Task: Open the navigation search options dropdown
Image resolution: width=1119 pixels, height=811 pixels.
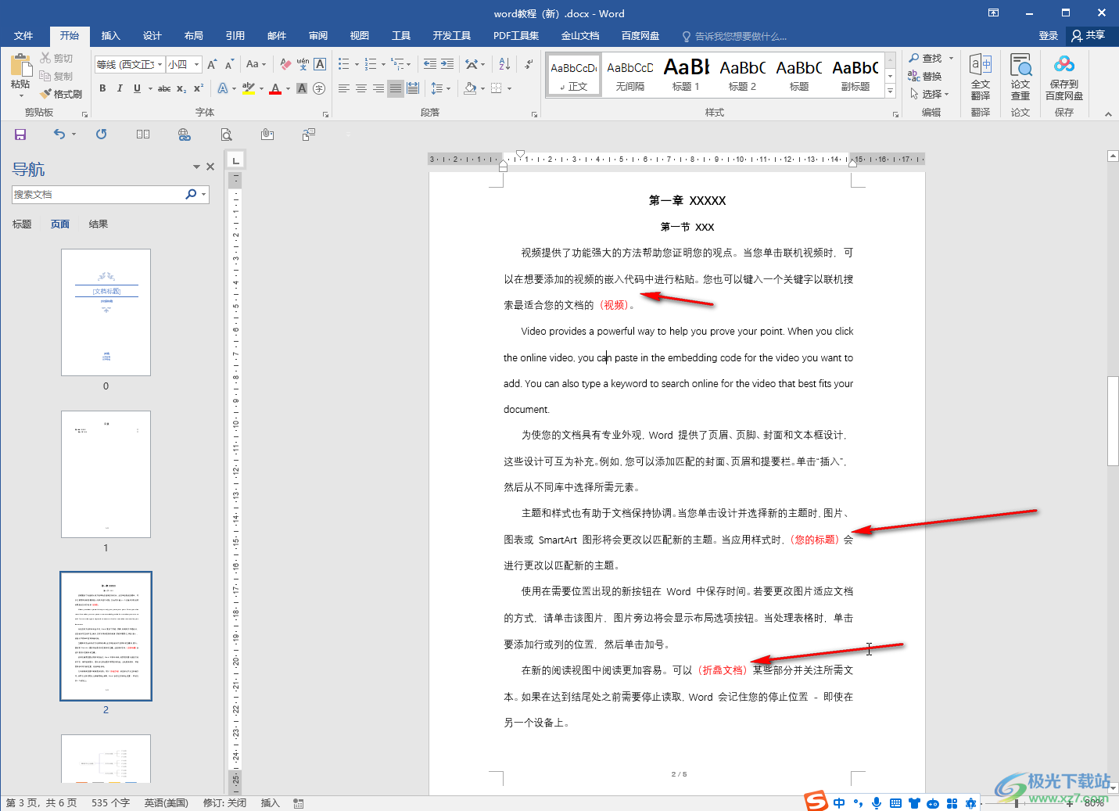Action: pyautogui.click(x=204, y=194)
